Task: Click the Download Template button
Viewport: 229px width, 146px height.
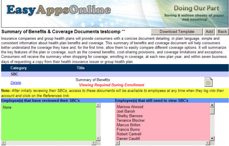Action: (177, 32)
